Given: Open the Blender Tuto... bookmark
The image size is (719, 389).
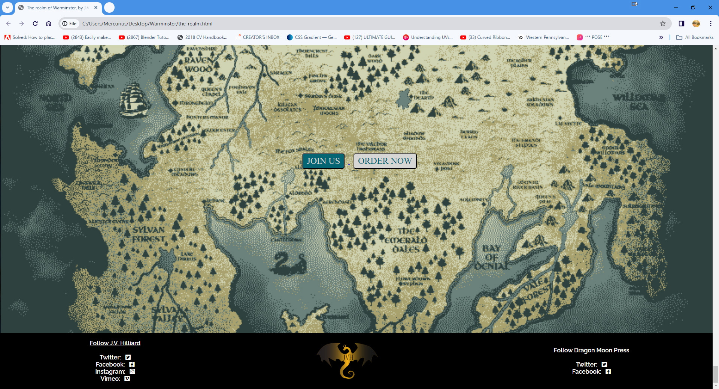Looking at the screenshot, I should (144, 37).
